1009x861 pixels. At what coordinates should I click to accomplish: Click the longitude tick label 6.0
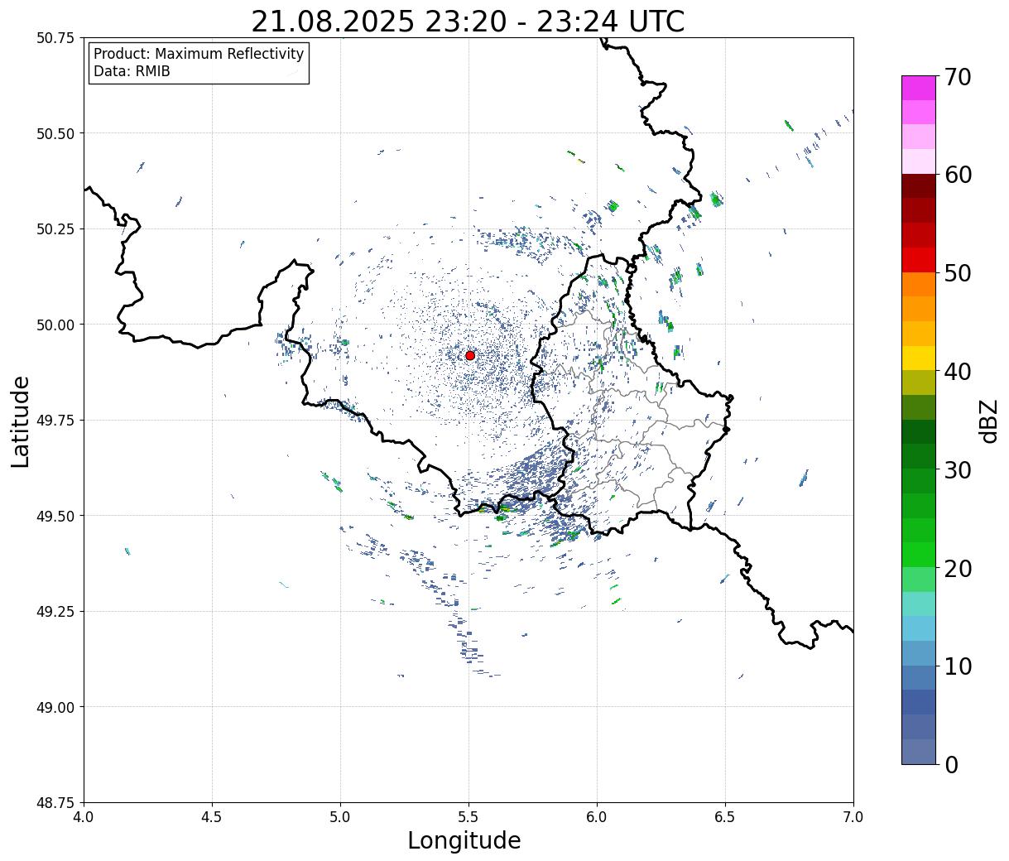pos(597,816)
